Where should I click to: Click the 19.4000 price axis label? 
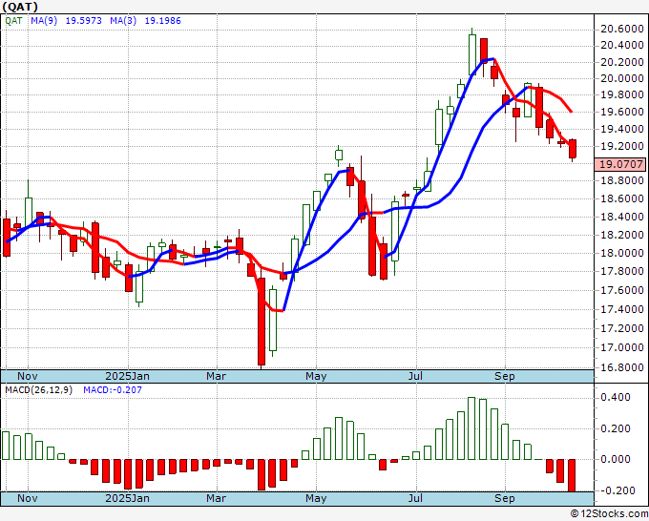pos(621,129)
